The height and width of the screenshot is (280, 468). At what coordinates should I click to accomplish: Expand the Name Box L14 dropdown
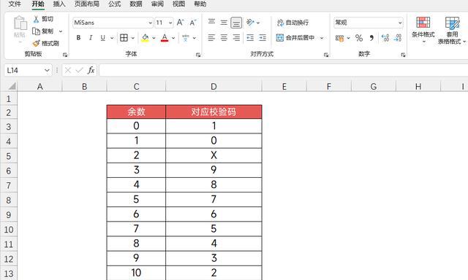click(x=47, y=70)
